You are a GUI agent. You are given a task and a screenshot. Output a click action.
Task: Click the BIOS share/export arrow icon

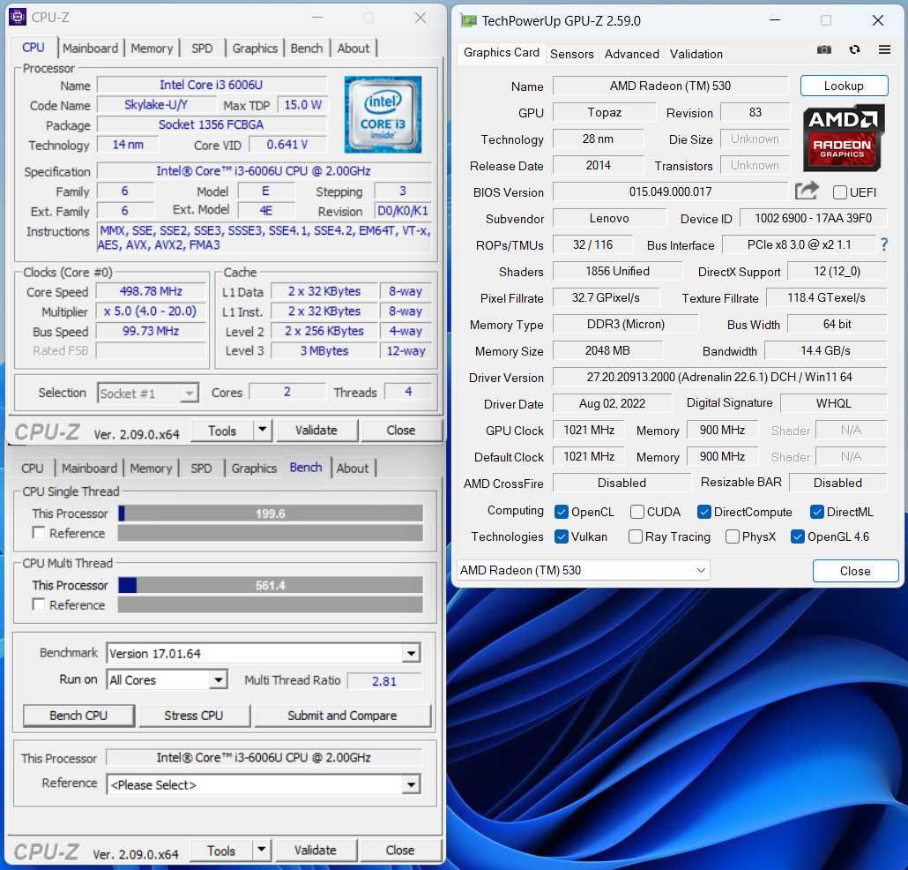(x=807, y=191)
